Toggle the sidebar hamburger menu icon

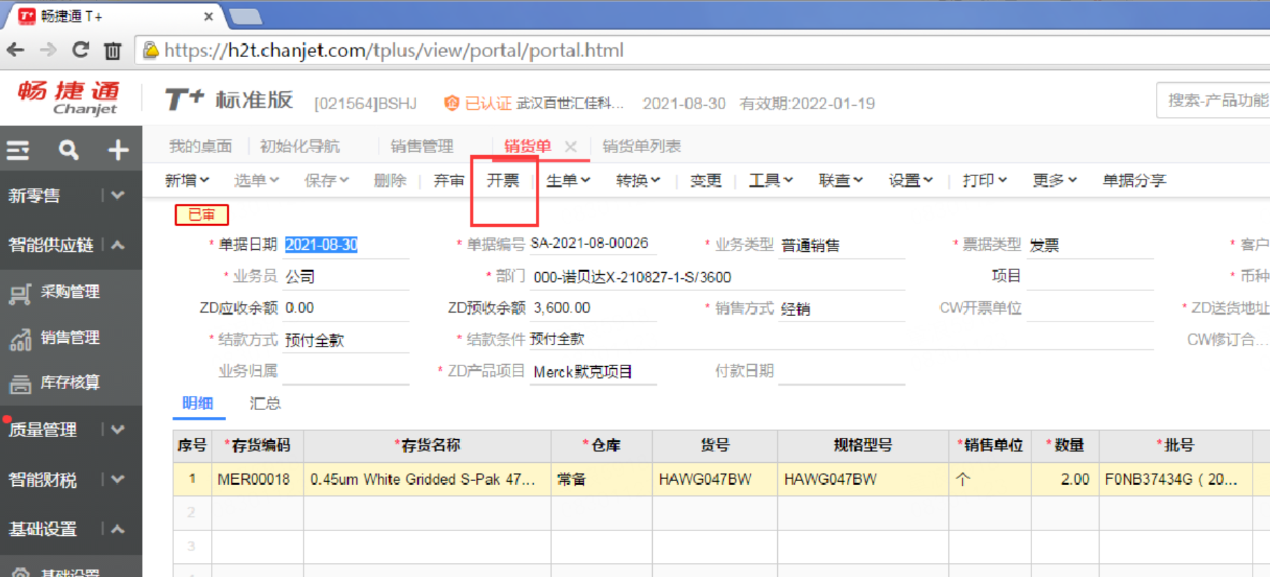pos(19,150)
